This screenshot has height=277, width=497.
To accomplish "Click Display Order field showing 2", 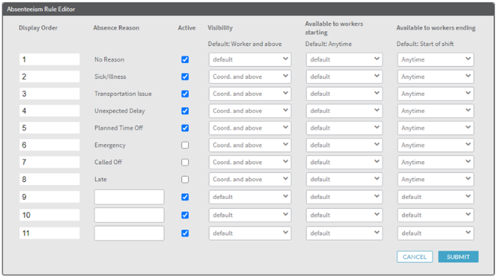I will click(x=50, y=76).
